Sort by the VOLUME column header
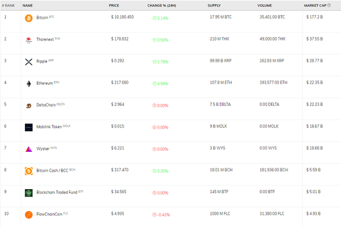Screen dimensions: 341x226 [265, 5]
